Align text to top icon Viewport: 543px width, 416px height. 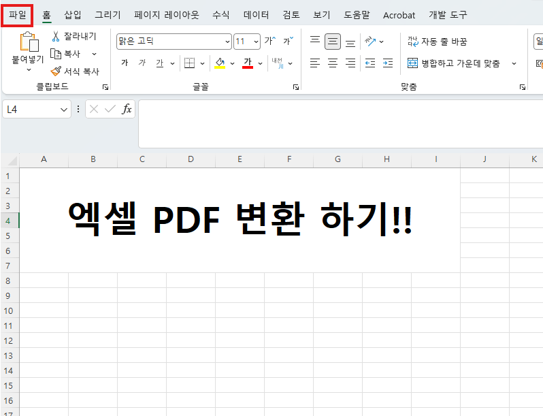(x=315, y=42)
